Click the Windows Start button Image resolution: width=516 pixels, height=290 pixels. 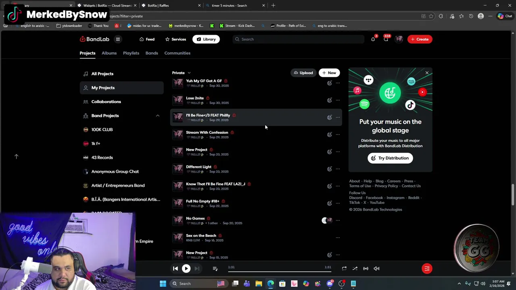tap(163, 284)
